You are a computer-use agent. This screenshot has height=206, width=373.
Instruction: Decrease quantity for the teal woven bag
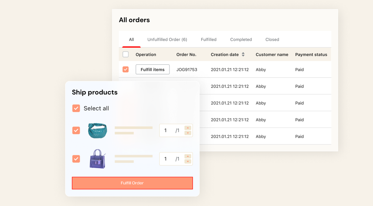(188, 133)
